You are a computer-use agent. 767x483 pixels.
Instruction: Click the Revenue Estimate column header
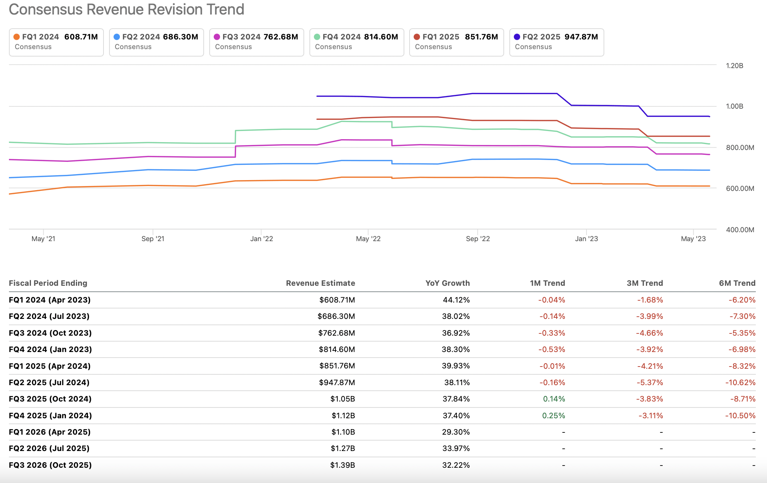click(x=320, y=283)
